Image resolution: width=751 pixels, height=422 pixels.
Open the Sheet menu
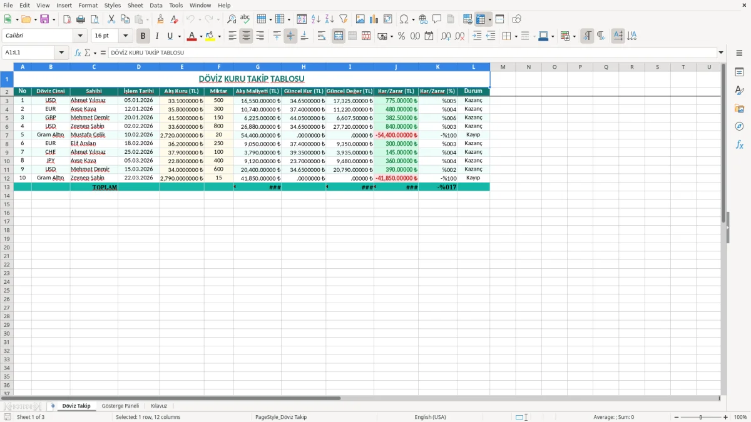point(135,5)
